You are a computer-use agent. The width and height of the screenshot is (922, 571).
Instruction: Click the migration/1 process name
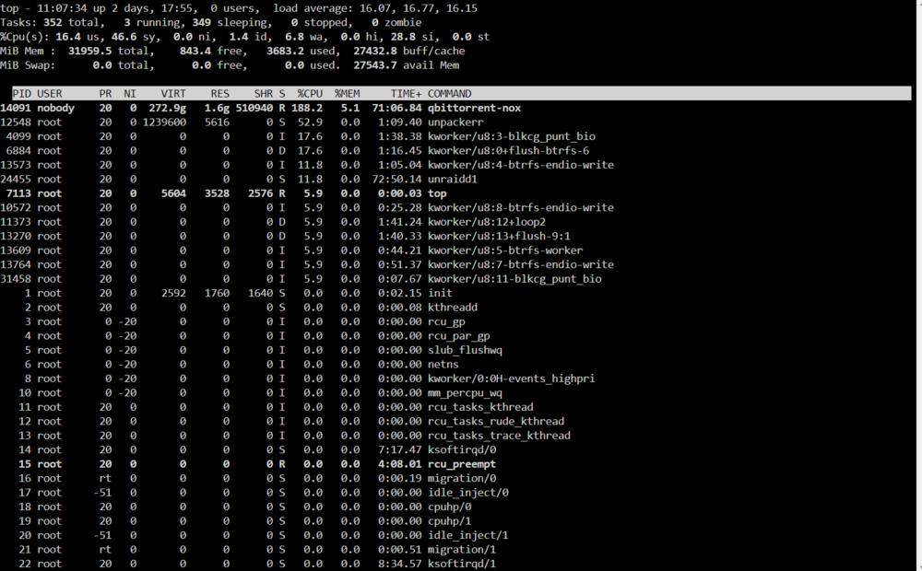(462, 550)
